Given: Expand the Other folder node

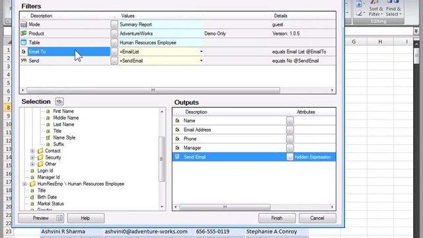Looking at the screenshot, I should [x=32, y=164].
